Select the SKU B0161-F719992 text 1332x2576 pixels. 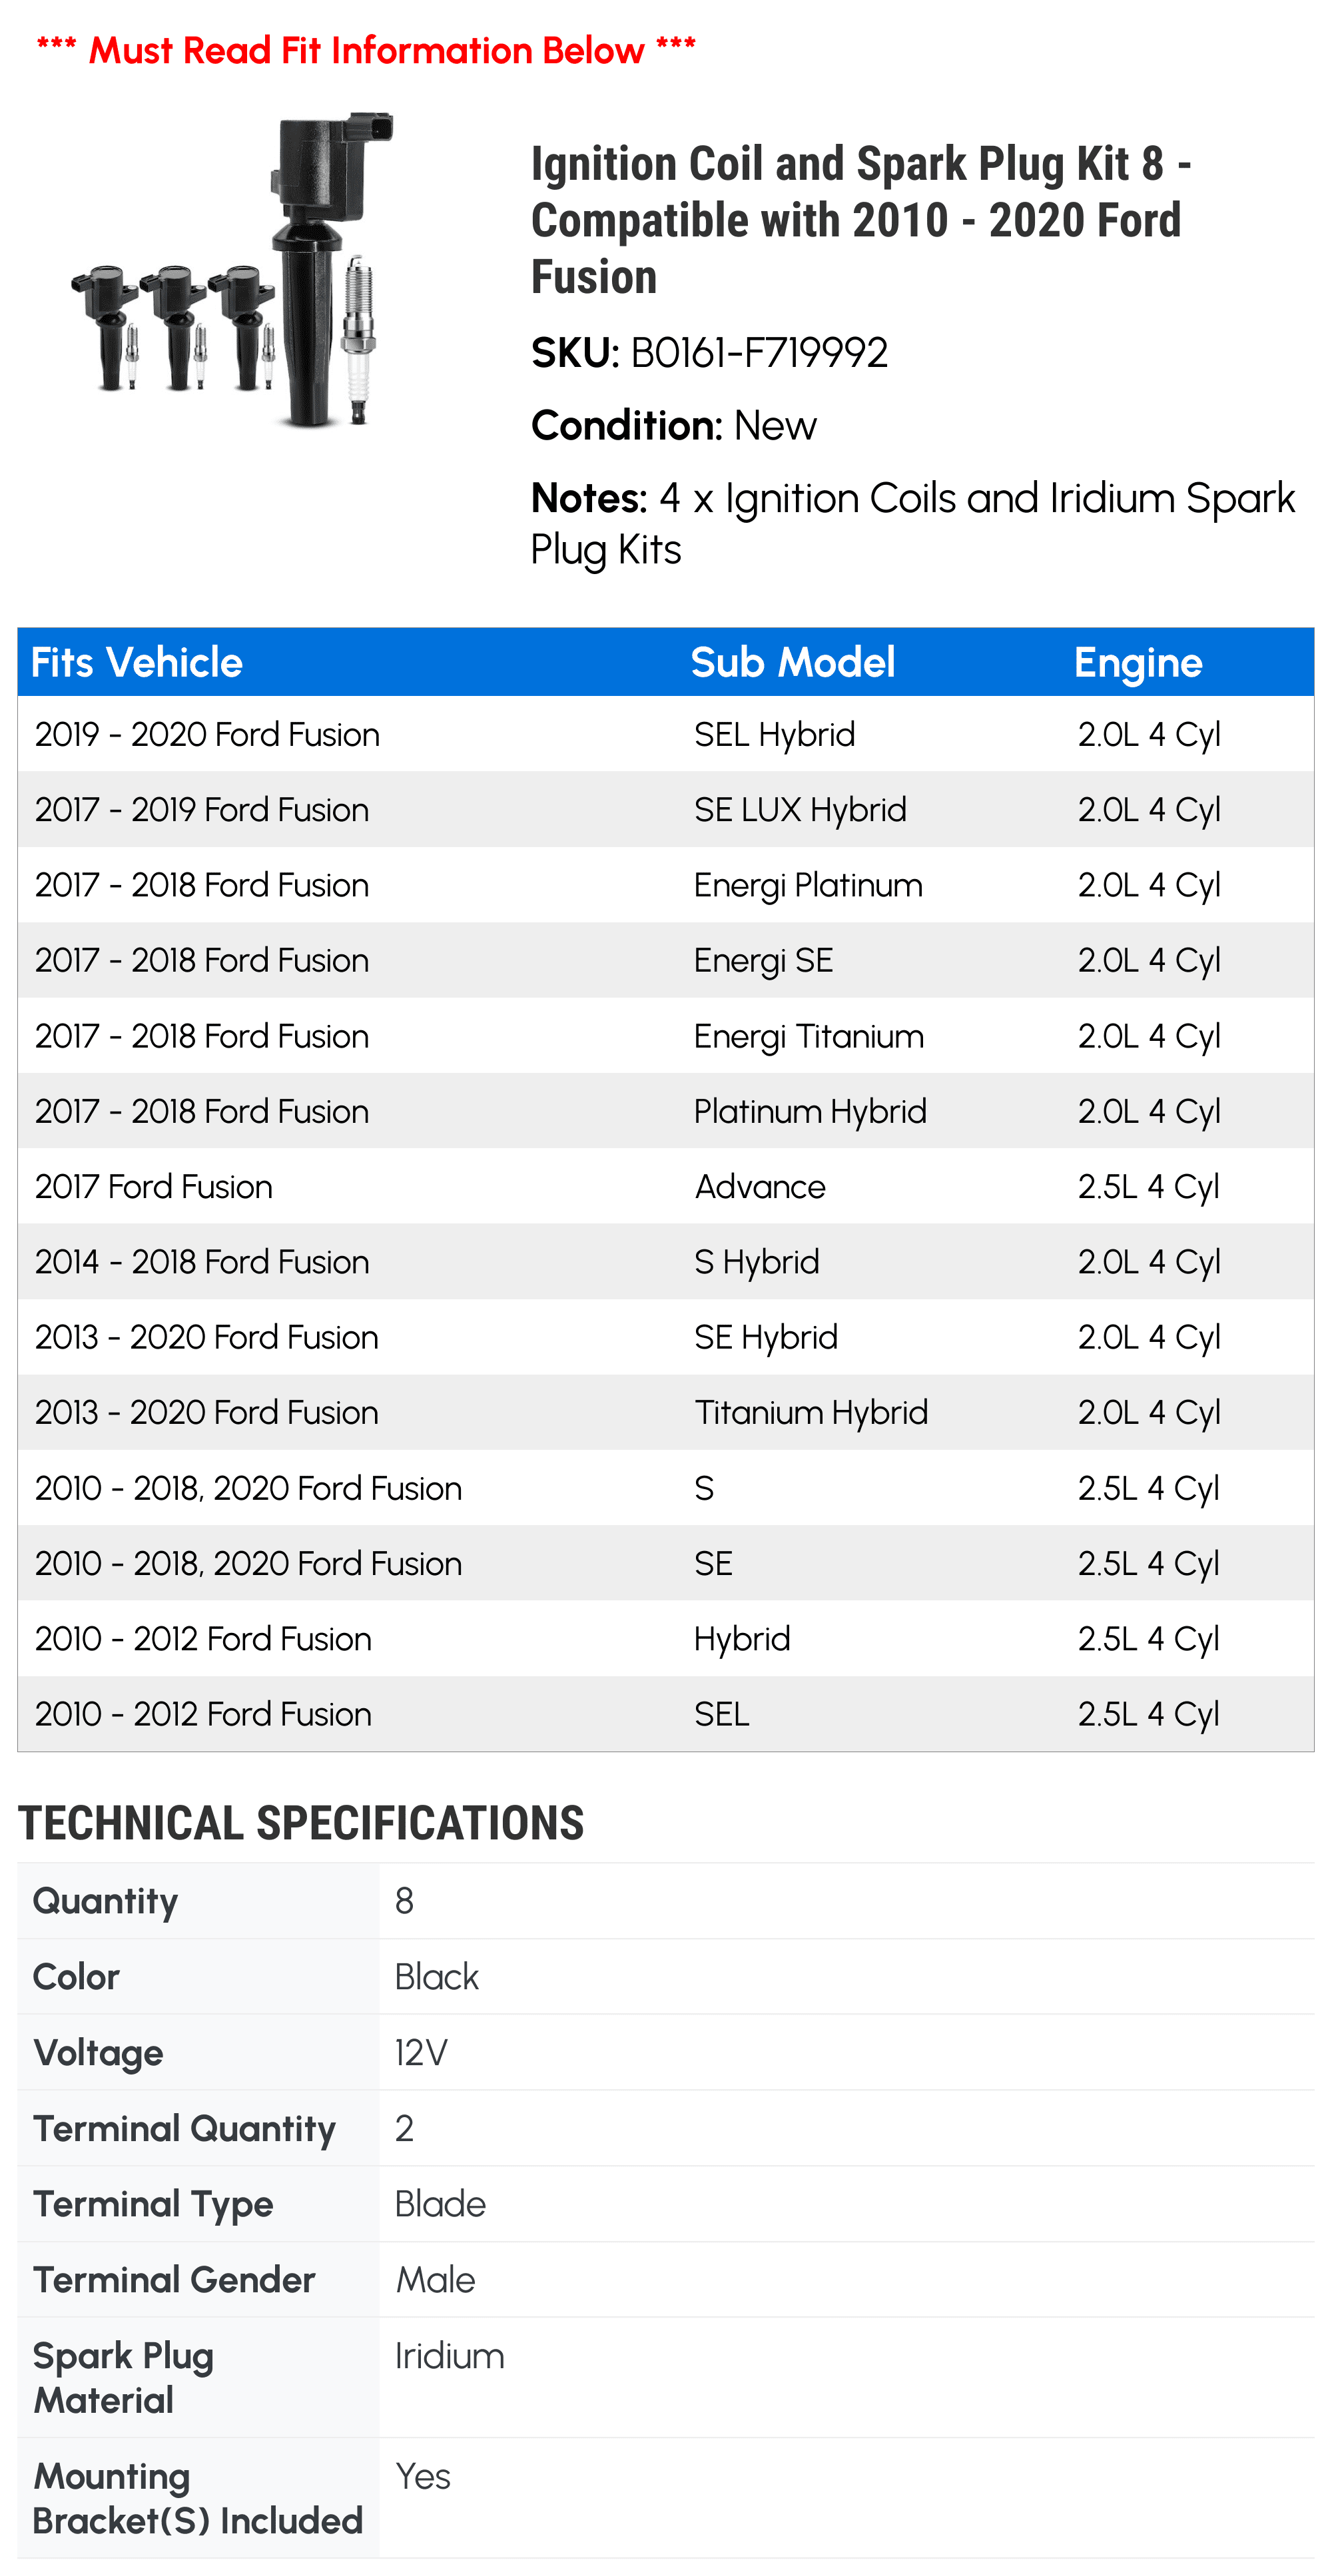pyautogui.click(x=709, y=353)
